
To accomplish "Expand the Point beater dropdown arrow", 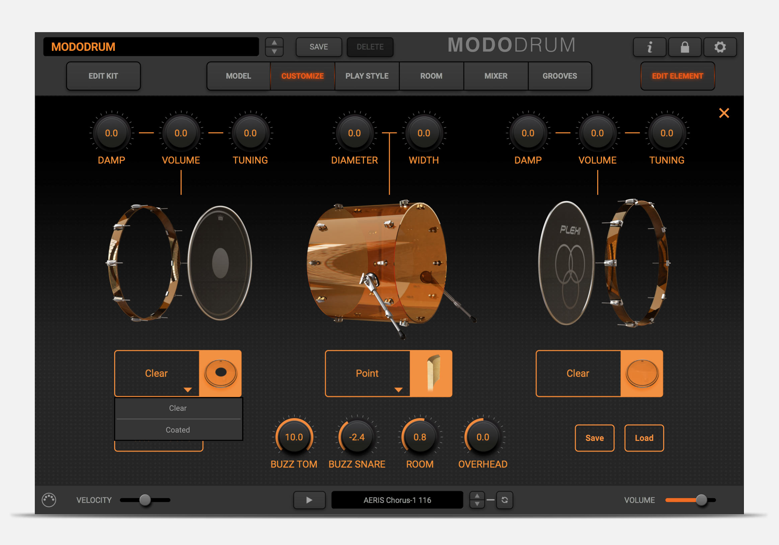I will (398, 390).
